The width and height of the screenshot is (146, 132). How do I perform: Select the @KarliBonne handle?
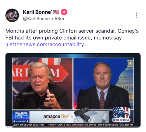36,19
